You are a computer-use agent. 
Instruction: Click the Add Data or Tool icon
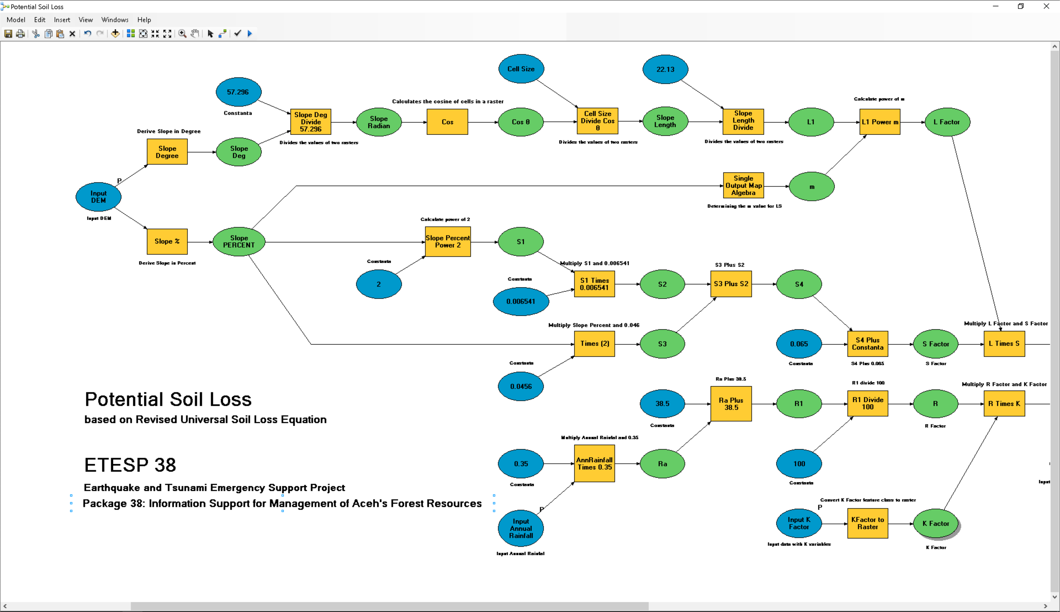115,34
